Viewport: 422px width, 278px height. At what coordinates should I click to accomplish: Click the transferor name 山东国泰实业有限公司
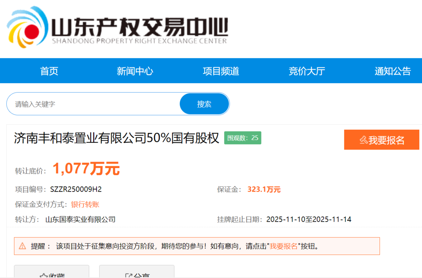(x=80, y=219)
